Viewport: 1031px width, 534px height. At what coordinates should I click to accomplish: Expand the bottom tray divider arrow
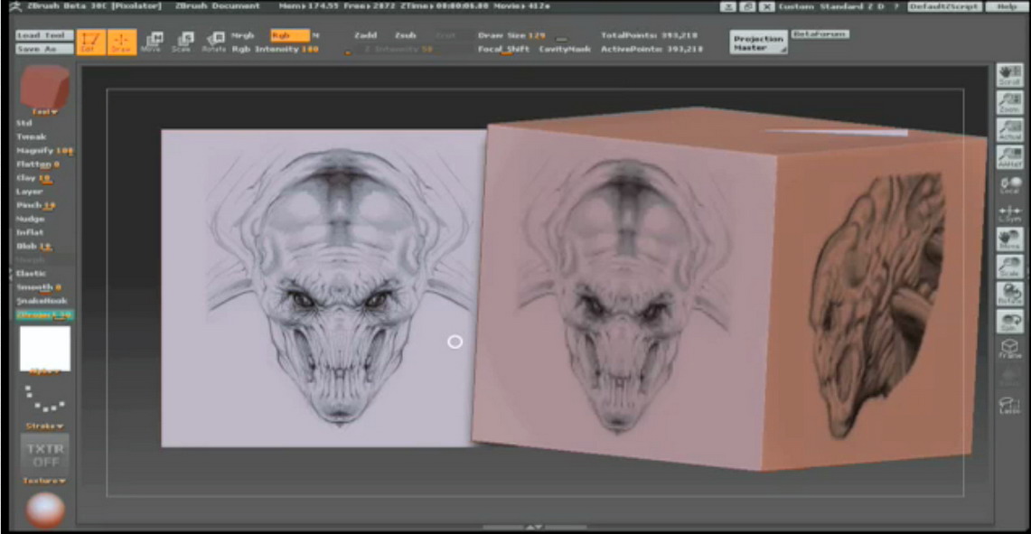point(534,528)
